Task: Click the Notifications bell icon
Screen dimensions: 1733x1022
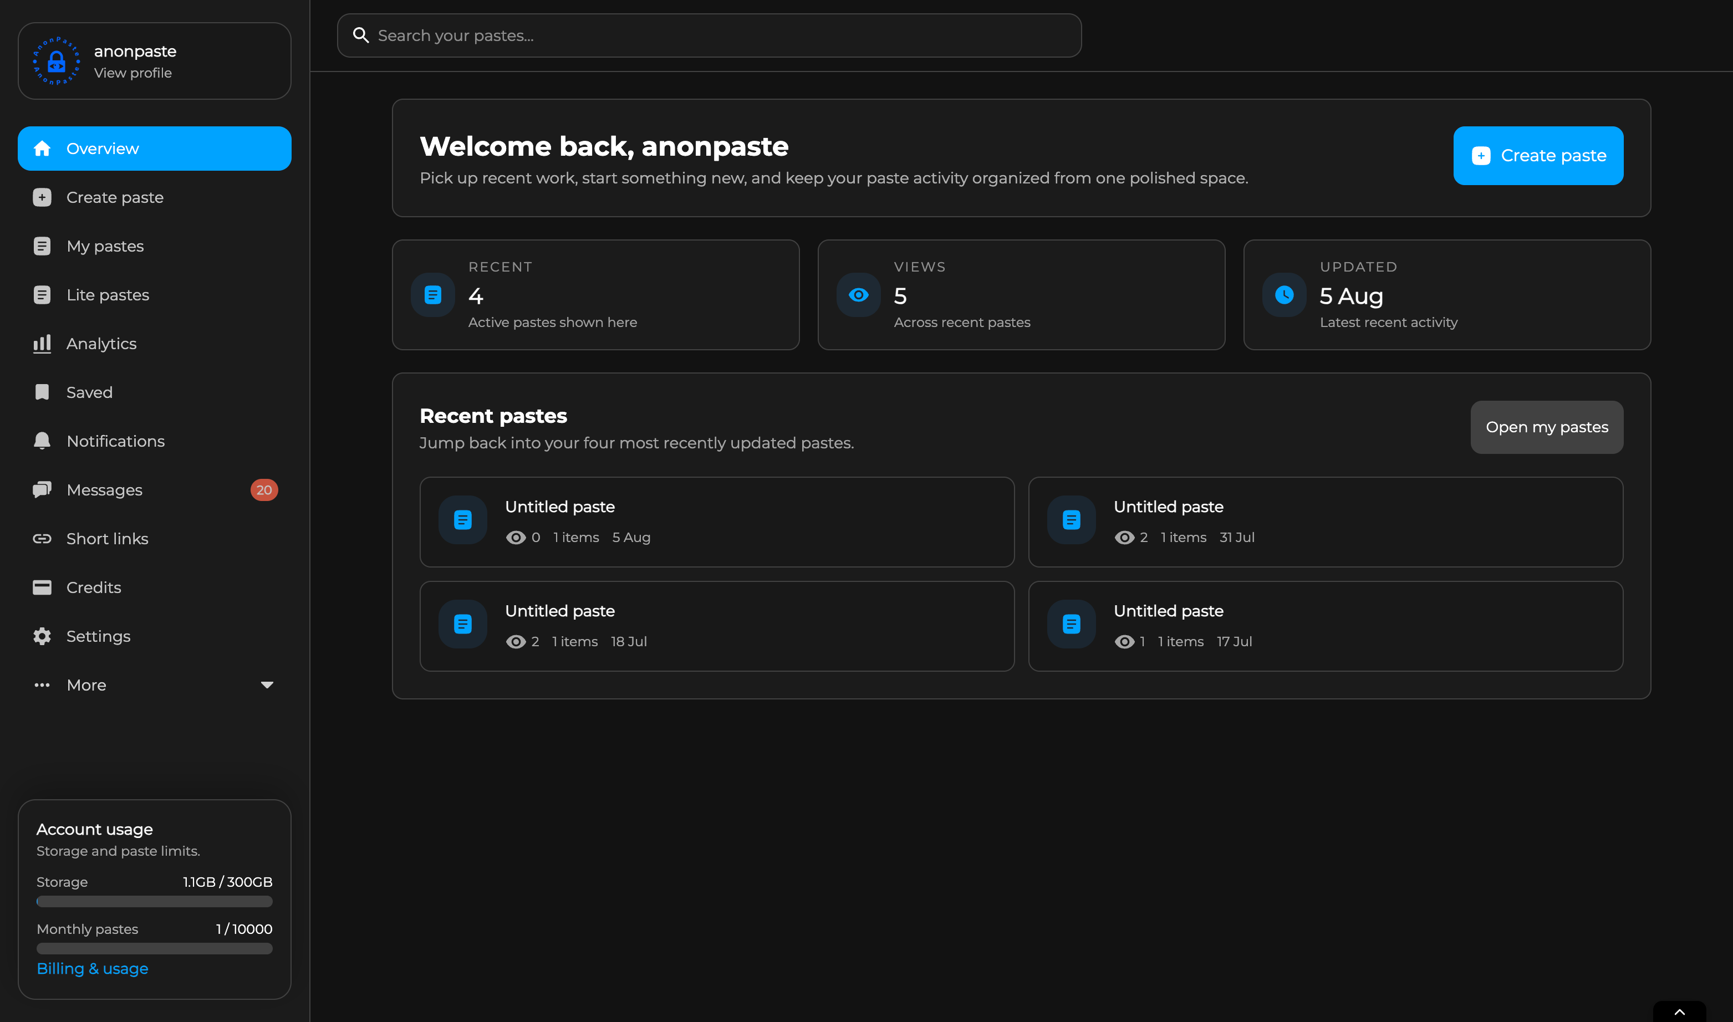Action: (x=42, y=441)
